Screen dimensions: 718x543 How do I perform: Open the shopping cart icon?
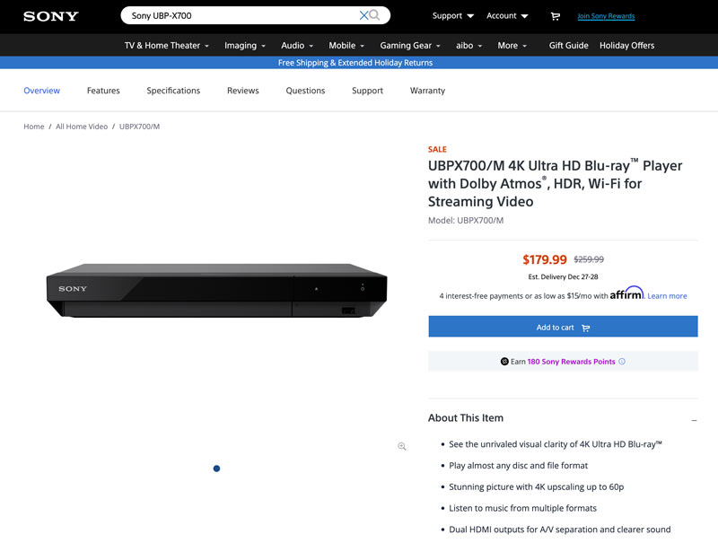pyautogui.click(x=555, y=15)
